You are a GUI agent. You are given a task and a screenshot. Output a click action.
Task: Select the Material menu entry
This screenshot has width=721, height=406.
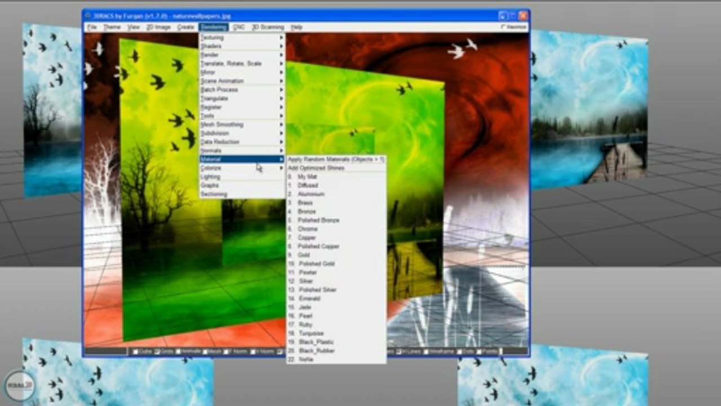click(x=242, y=160)
